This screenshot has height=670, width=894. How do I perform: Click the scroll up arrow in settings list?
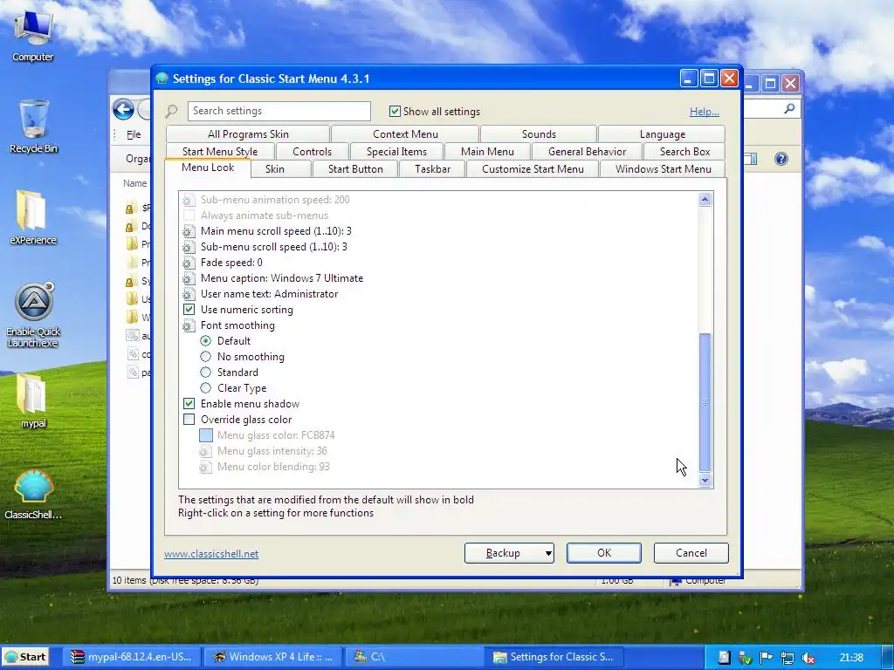pos(705,200)
